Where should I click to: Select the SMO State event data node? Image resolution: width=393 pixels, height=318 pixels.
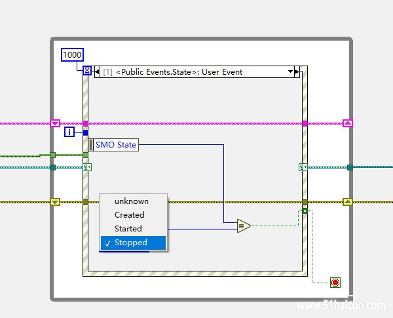[113, 145]
